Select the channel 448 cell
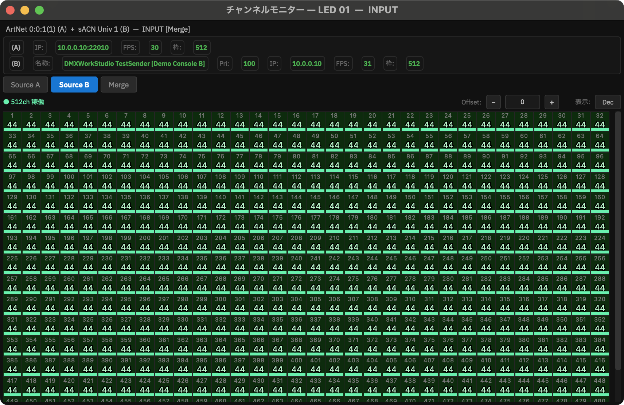The image size is (624, 405). pyautogui.click(x=600, y=386)
